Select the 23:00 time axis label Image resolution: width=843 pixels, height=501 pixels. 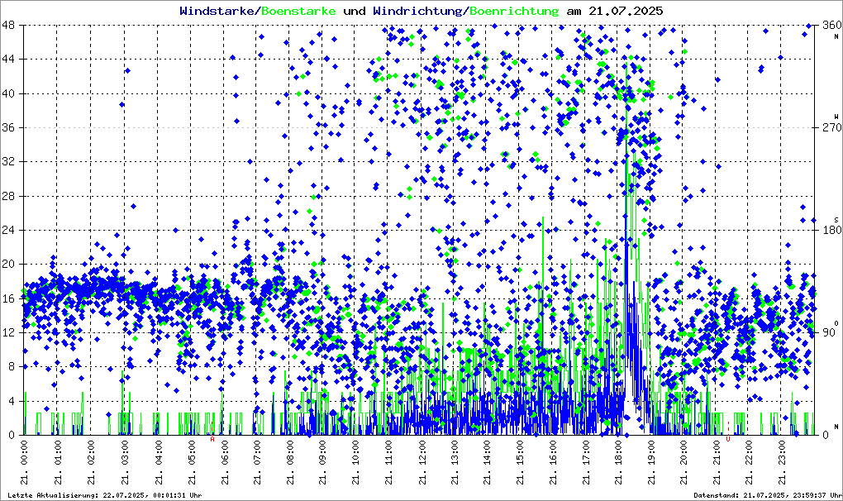[784, 461]
